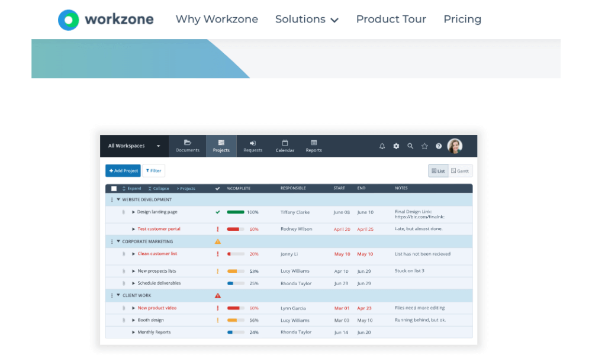This screenshot has height=355, width=592.
Task: Expand the Monthly Reports task
Action: [133, 333]
